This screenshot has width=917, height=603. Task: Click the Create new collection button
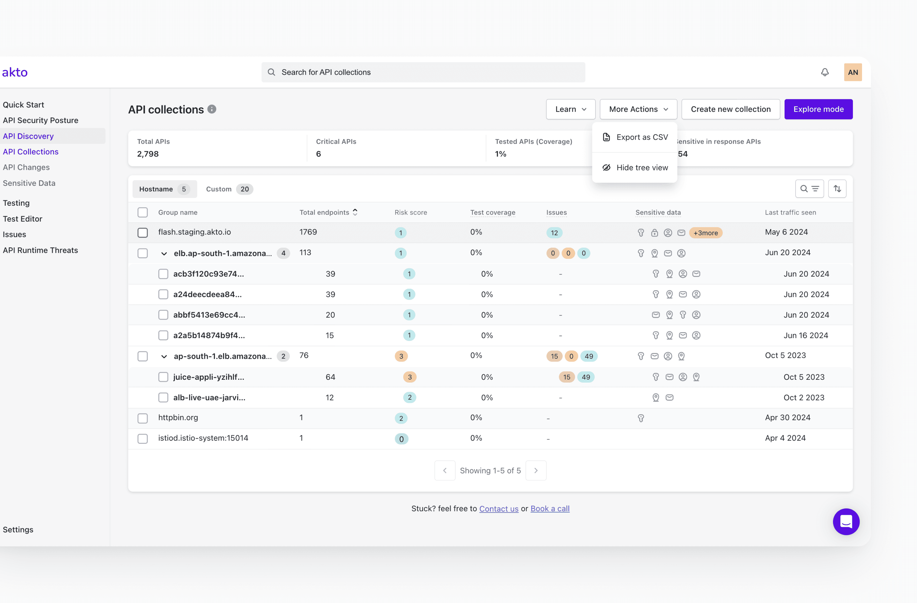click(x=730, y=109)
